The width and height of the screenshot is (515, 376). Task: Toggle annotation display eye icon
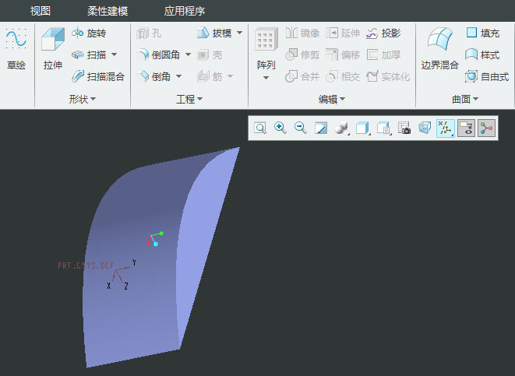pos(466,128)
